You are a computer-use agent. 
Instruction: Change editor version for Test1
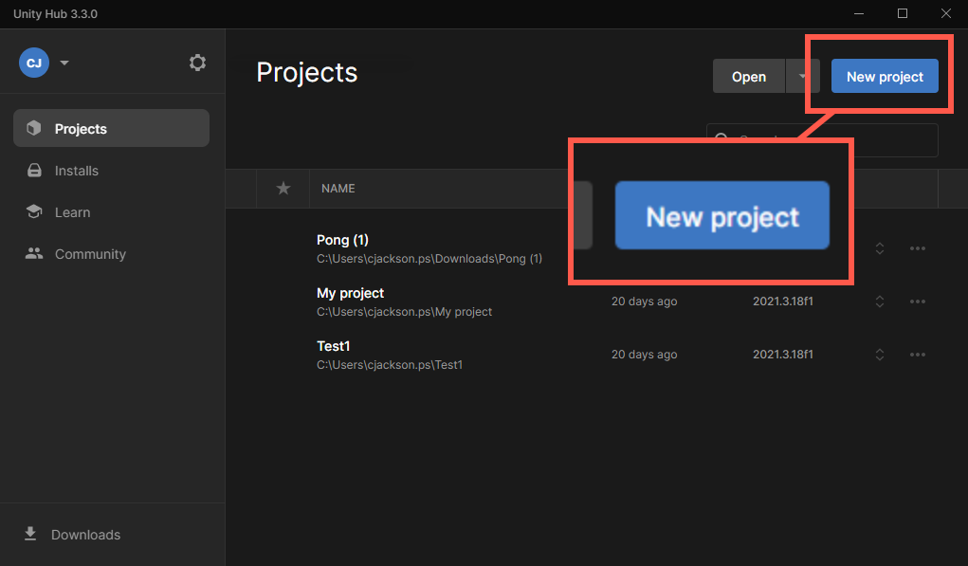point(880,355)
